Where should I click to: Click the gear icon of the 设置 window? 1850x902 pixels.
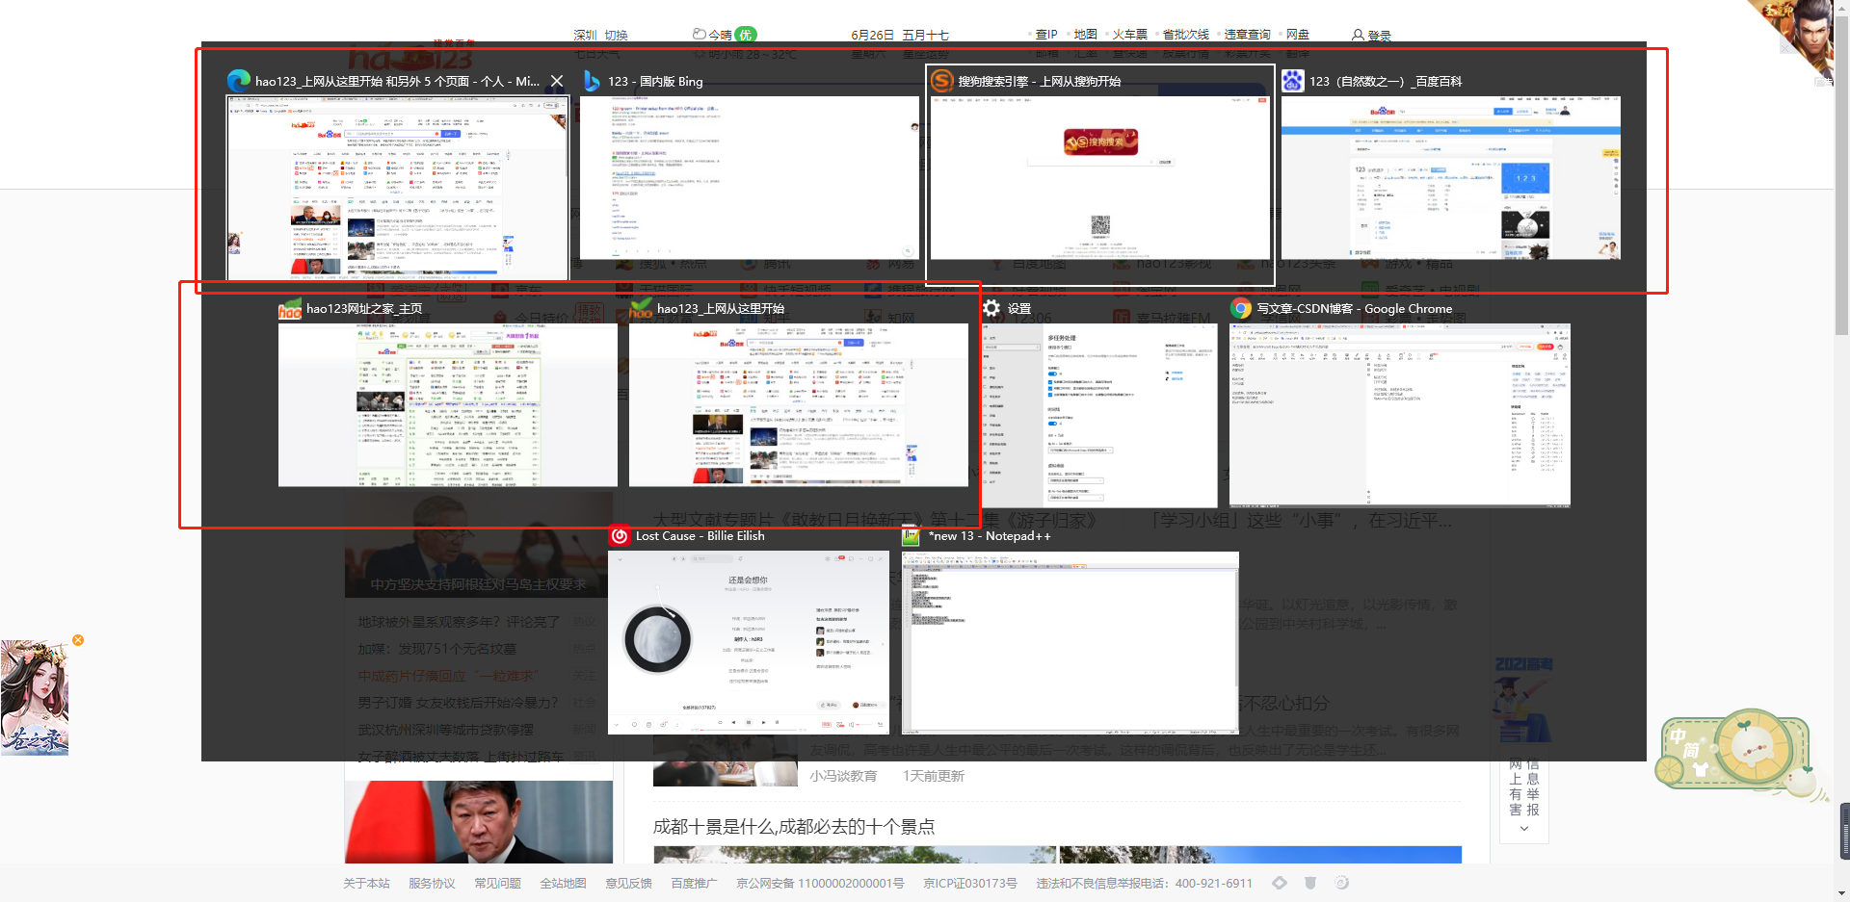point(991,308)
